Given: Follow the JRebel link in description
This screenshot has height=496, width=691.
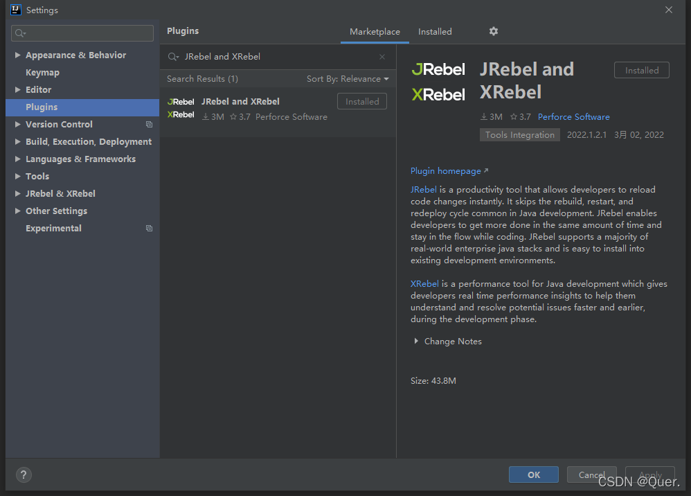Looking at the screenshot, I should (424, 190).
